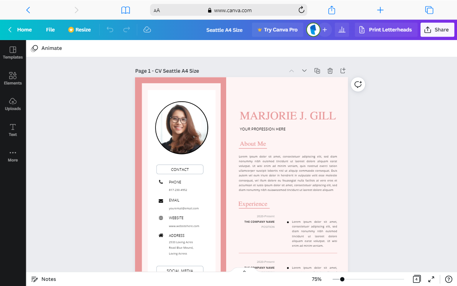The image size is (457, 286).
Task: Open the Uploads panel
Action: pyautogui.click(x=13, y=104)
